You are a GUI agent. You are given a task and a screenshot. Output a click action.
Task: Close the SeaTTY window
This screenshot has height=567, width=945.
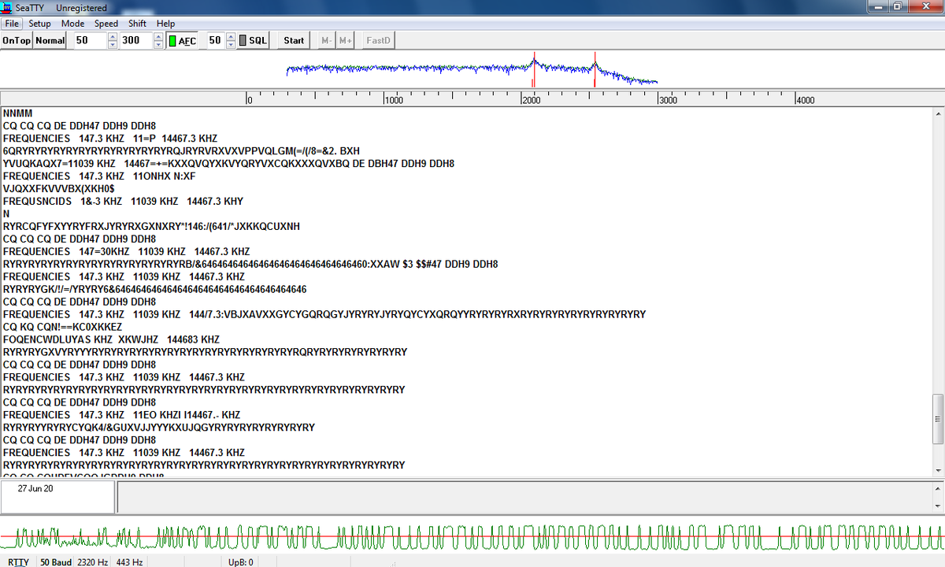(x=926, y=7)
